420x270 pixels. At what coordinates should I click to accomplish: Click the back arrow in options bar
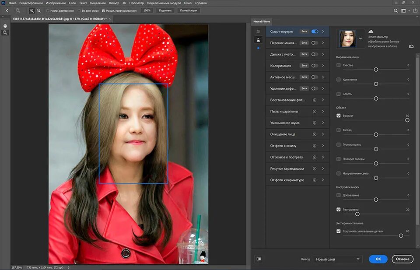click(x=7, y=10)
